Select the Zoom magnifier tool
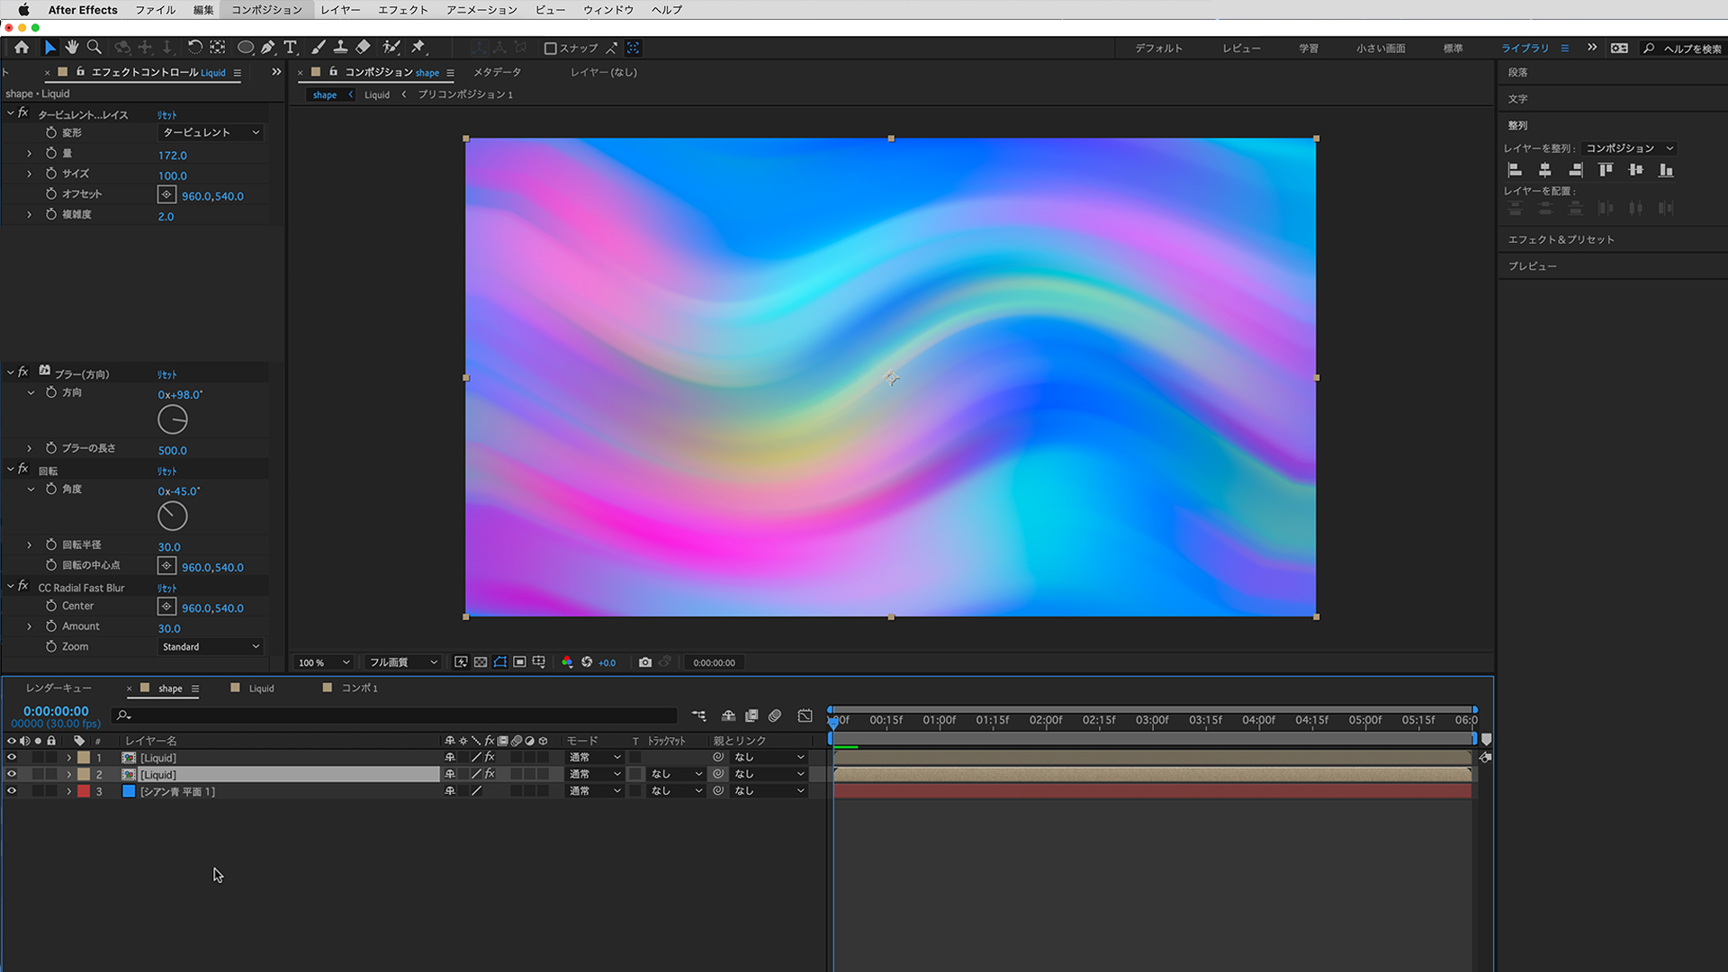The width and height of the screenshot is (1728, 972). 94,48
